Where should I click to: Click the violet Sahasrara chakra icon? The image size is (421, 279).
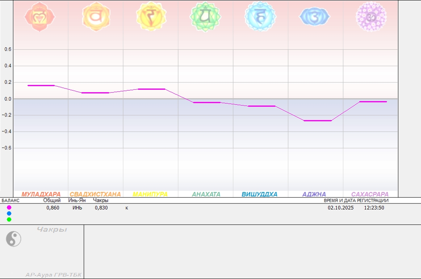371,17
